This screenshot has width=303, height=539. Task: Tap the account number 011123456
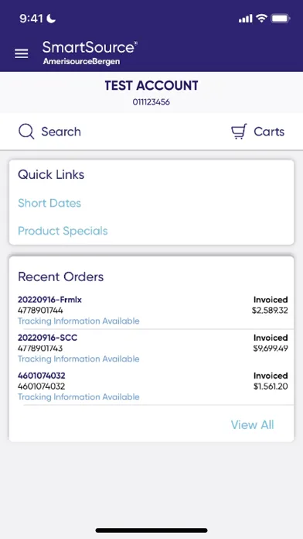[151, 102]
